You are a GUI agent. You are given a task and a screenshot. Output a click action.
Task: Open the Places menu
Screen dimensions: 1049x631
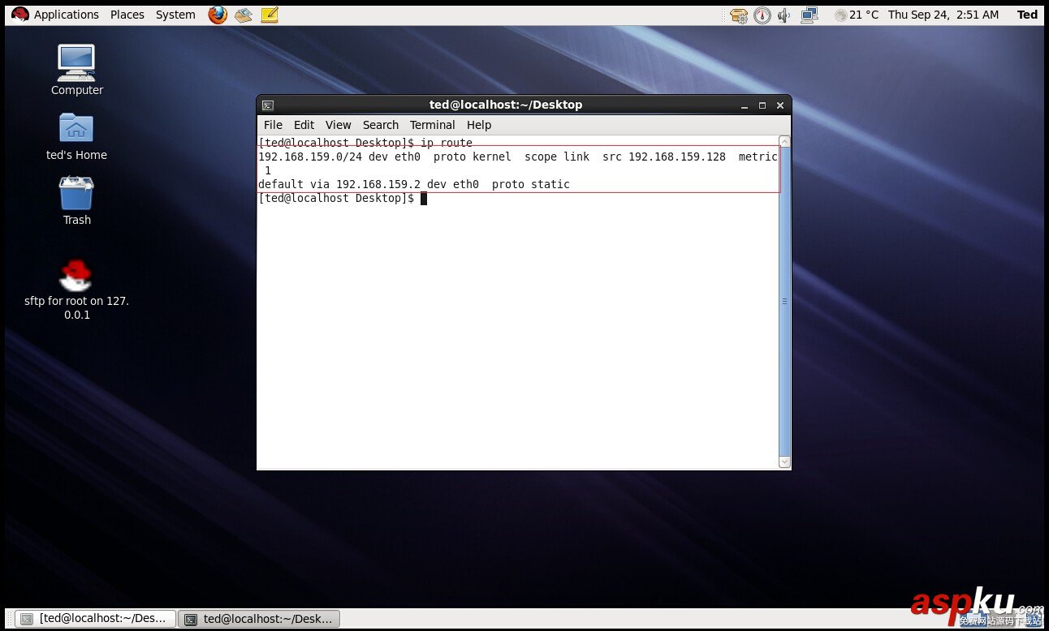pyautogui.click(x=127, y=15)
